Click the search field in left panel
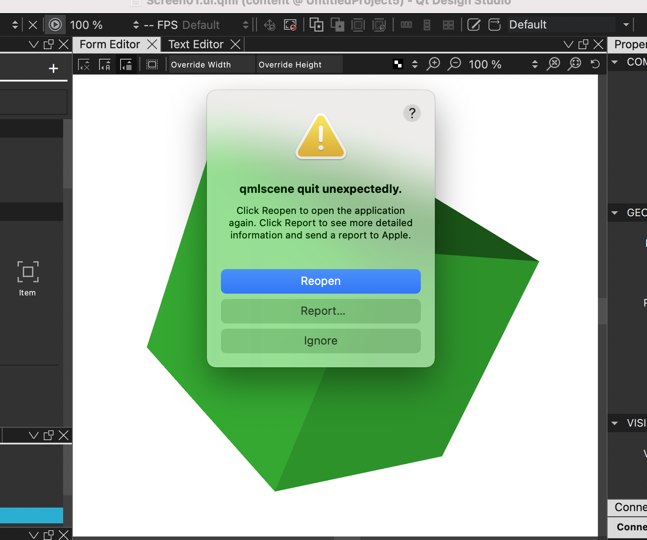Image resolution: width=647 pixels, height=540 pixels. [33, 102]
